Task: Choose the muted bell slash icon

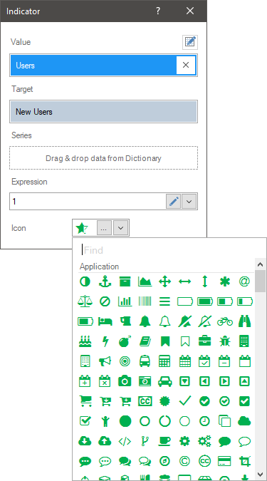Action: point(185,321)
